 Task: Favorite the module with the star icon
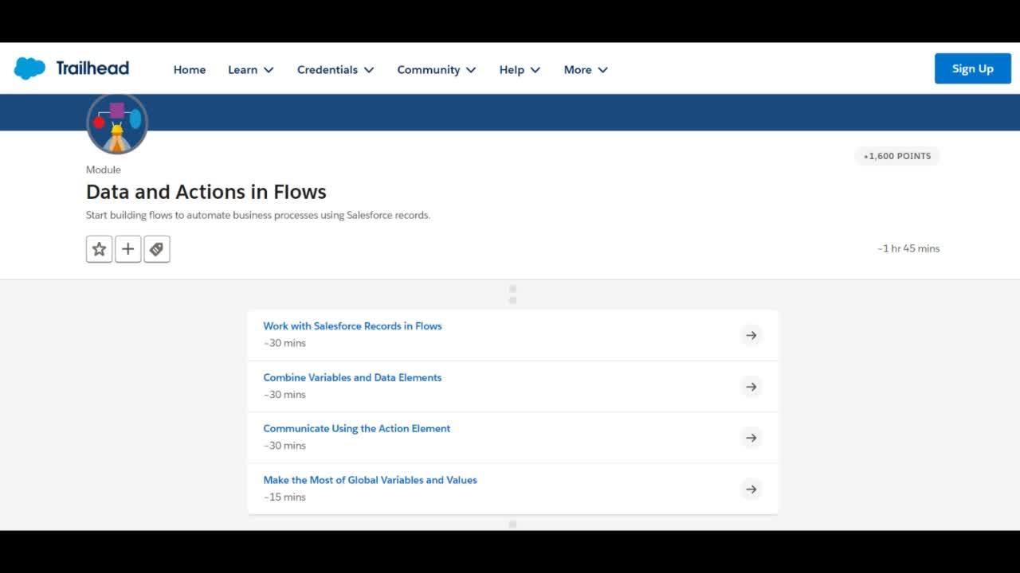99,249
